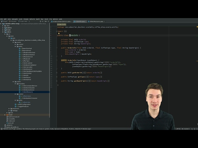Screen dimensions: 198x148
Task: Click the class icon beside BeansStored
Action: click(x=19, y=51)
